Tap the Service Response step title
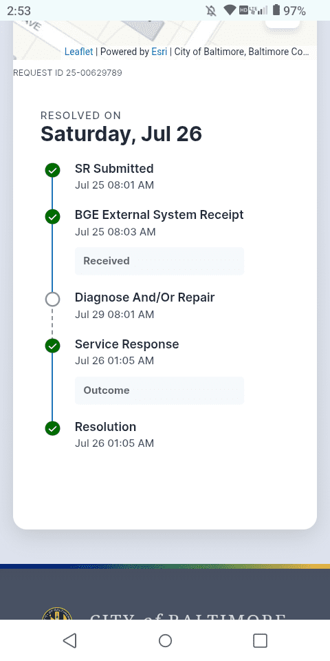 [126, 344]
